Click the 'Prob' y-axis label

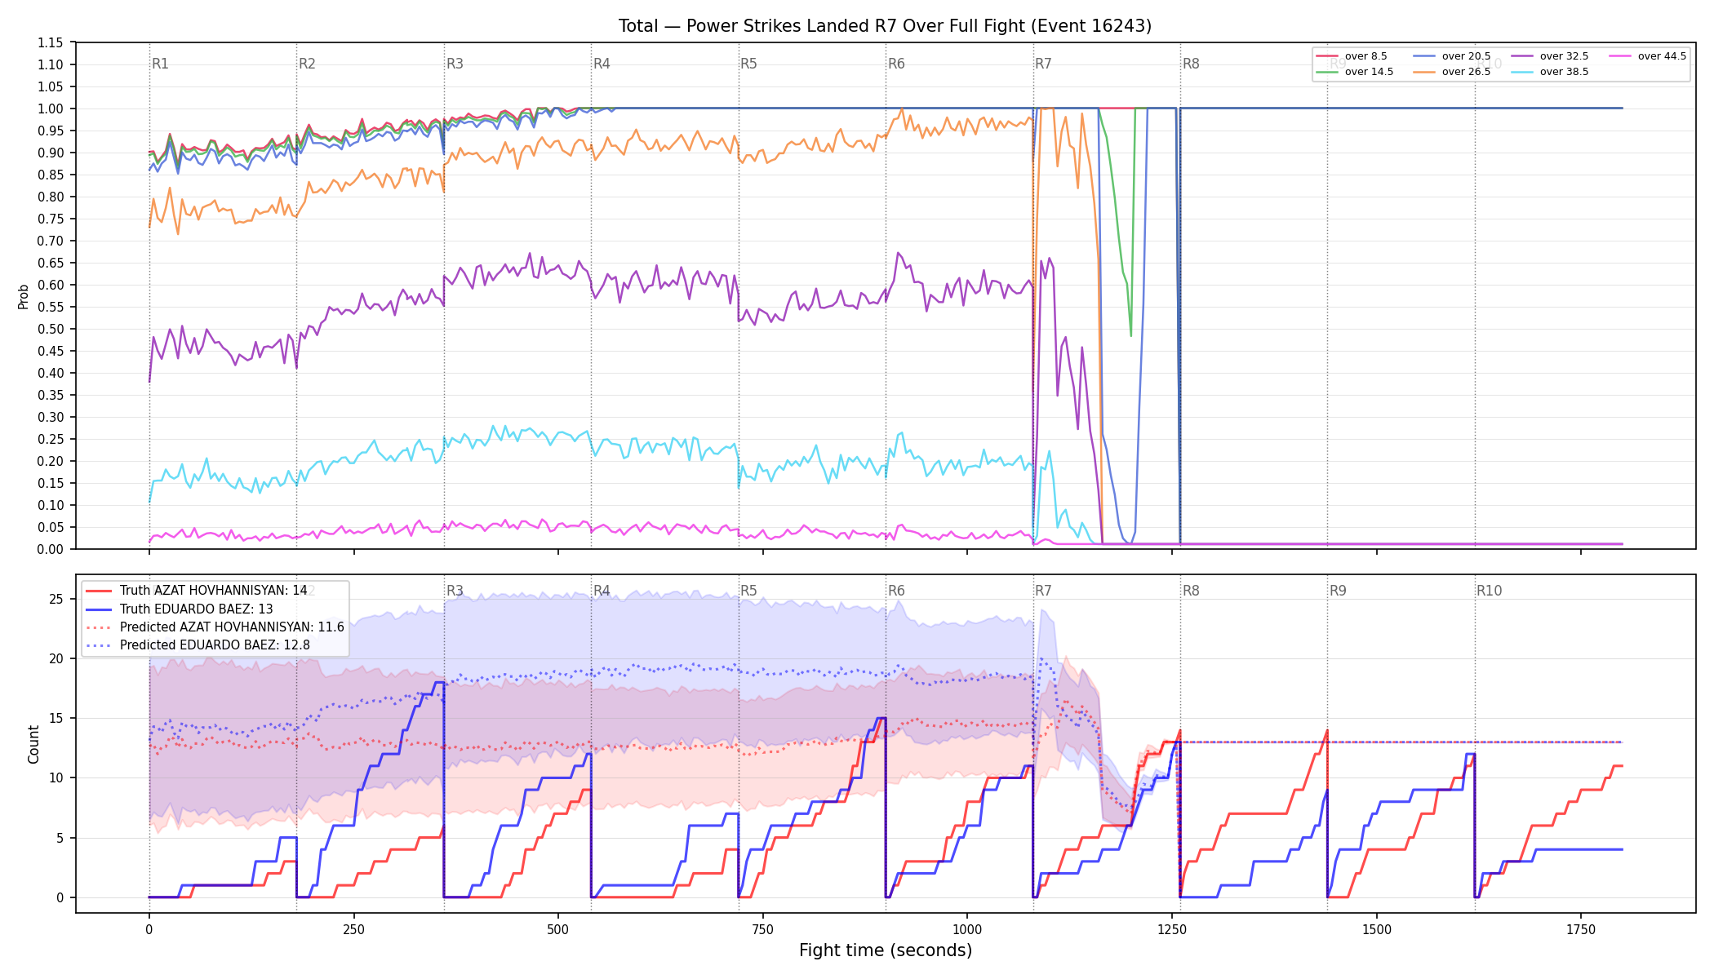click(24, 296)
